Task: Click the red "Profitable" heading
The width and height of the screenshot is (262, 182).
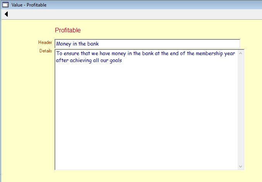Action: (68, 30)
